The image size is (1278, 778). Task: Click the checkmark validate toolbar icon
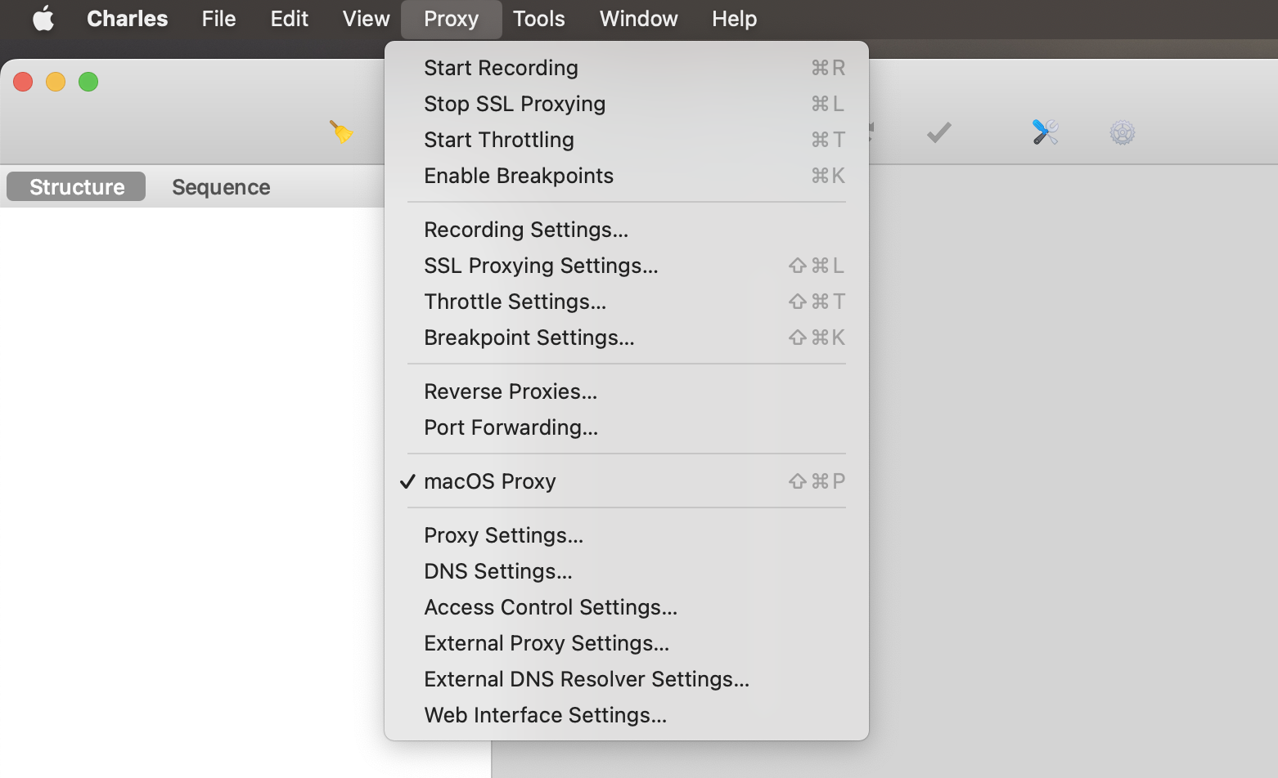[x=938, y=132]
